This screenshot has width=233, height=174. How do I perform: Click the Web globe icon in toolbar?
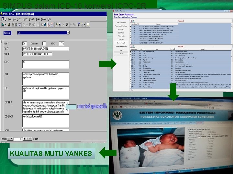(x=45, y=24)
